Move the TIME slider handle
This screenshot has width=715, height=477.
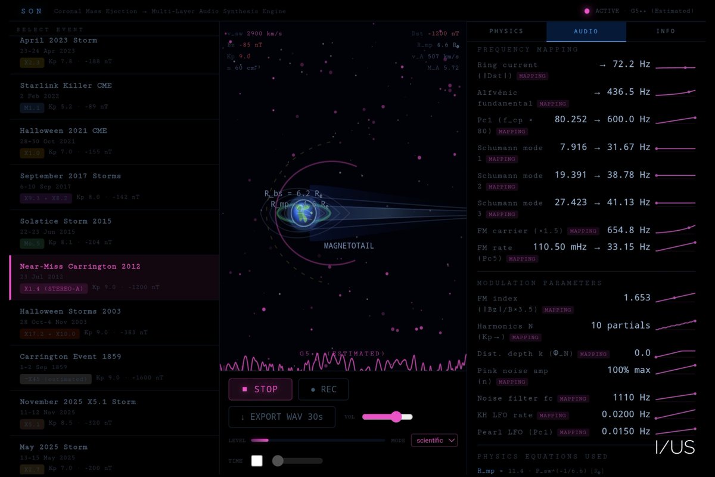pos(278,461)
